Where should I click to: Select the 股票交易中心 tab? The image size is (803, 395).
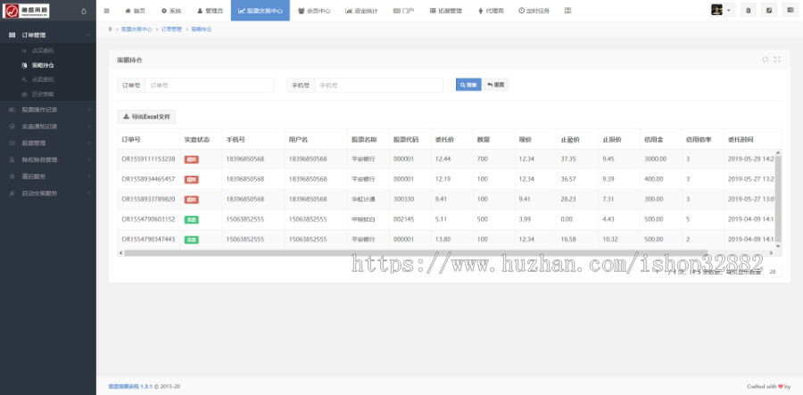[261, 11]
